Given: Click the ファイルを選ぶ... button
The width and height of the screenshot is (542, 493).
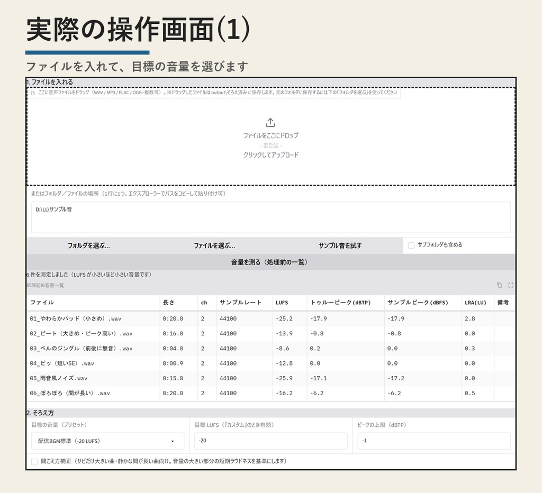Looking at the screenshot, I should click(x=214, y=245).
